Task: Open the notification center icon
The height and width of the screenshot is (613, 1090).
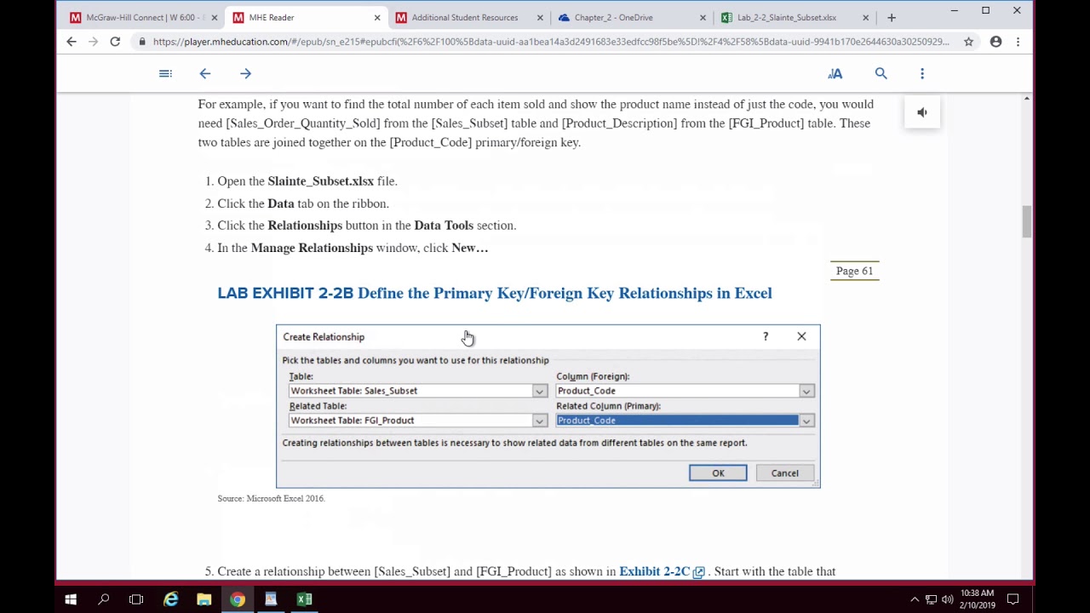Action: pyautogui.click(x=1013, y=599)
